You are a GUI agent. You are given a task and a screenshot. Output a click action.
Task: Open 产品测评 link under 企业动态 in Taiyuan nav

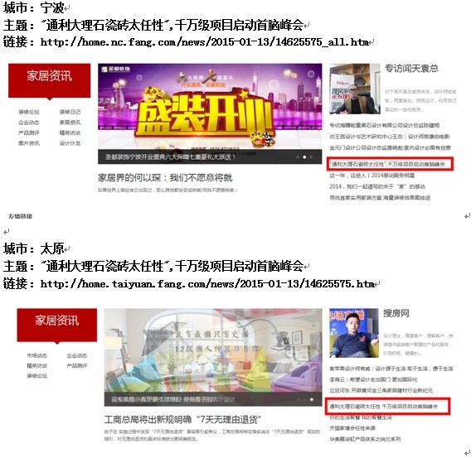(77, 365)
